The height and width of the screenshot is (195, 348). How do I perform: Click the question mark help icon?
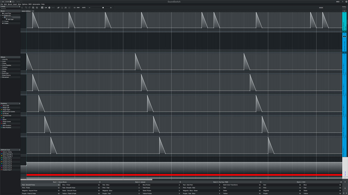pyautogui.click(x=343, y=2)
